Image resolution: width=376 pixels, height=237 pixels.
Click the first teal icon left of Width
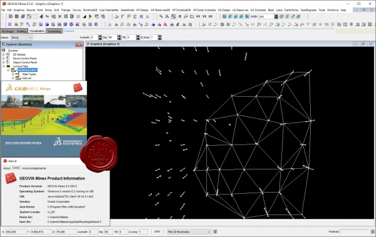tap(224, 16)
